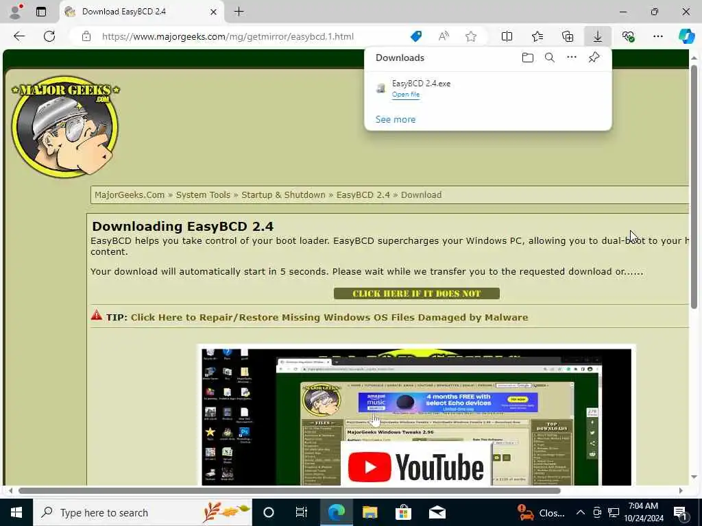
Task: Open more options in Downloads panel
Action: [x=572, y=58]
